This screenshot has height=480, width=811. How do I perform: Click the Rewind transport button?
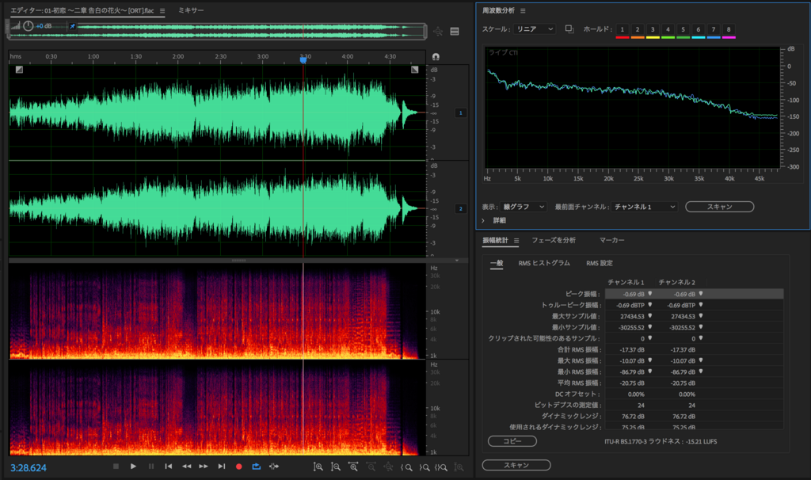186,467
